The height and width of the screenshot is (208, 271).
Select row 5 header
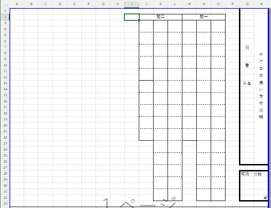point(5,35)
